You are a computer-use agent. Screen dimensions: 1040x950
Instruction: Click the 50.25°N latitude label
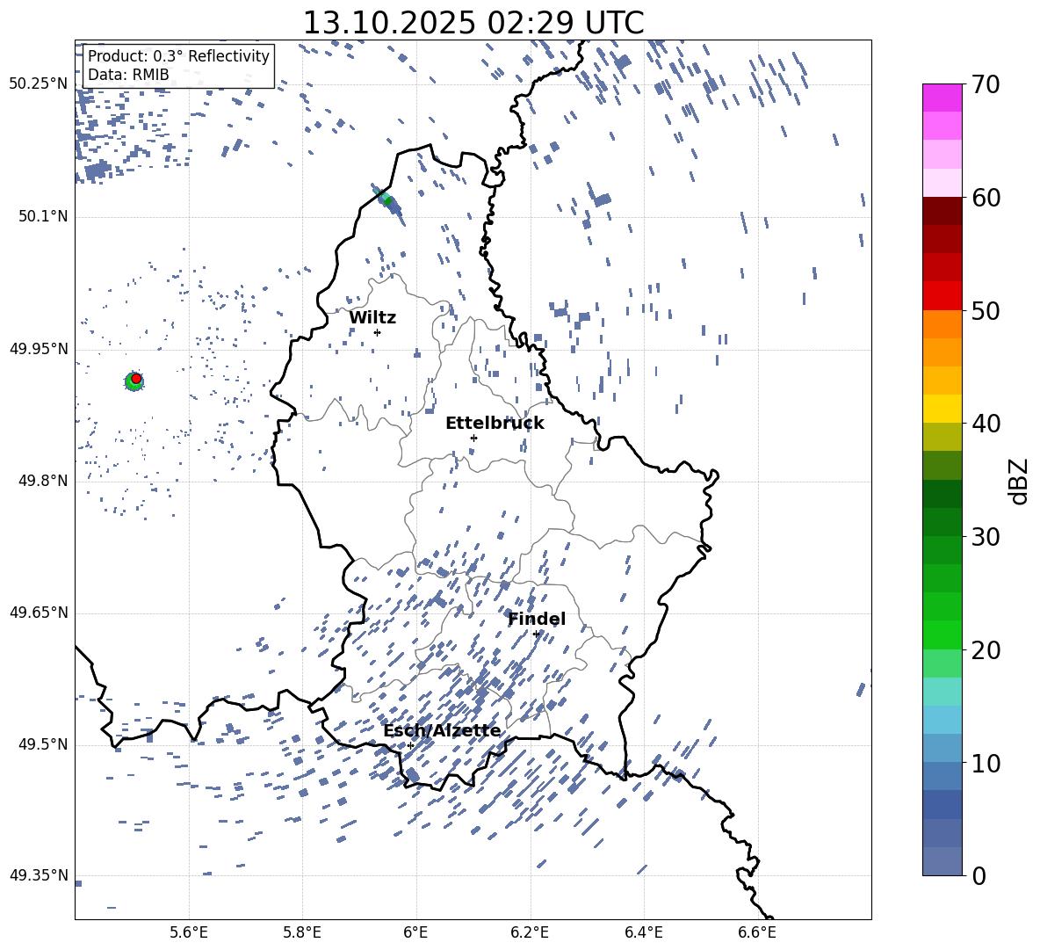coord(39,84)
